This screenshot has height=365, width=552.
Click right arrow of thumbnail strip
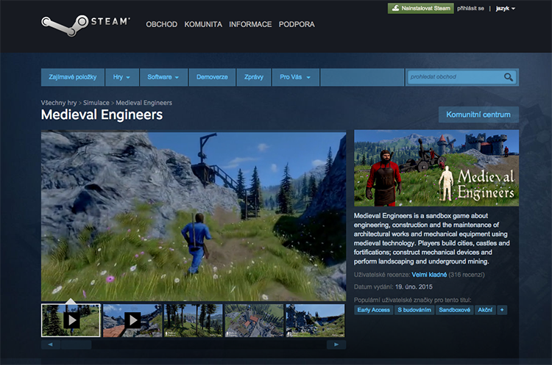tap(336, 344)
